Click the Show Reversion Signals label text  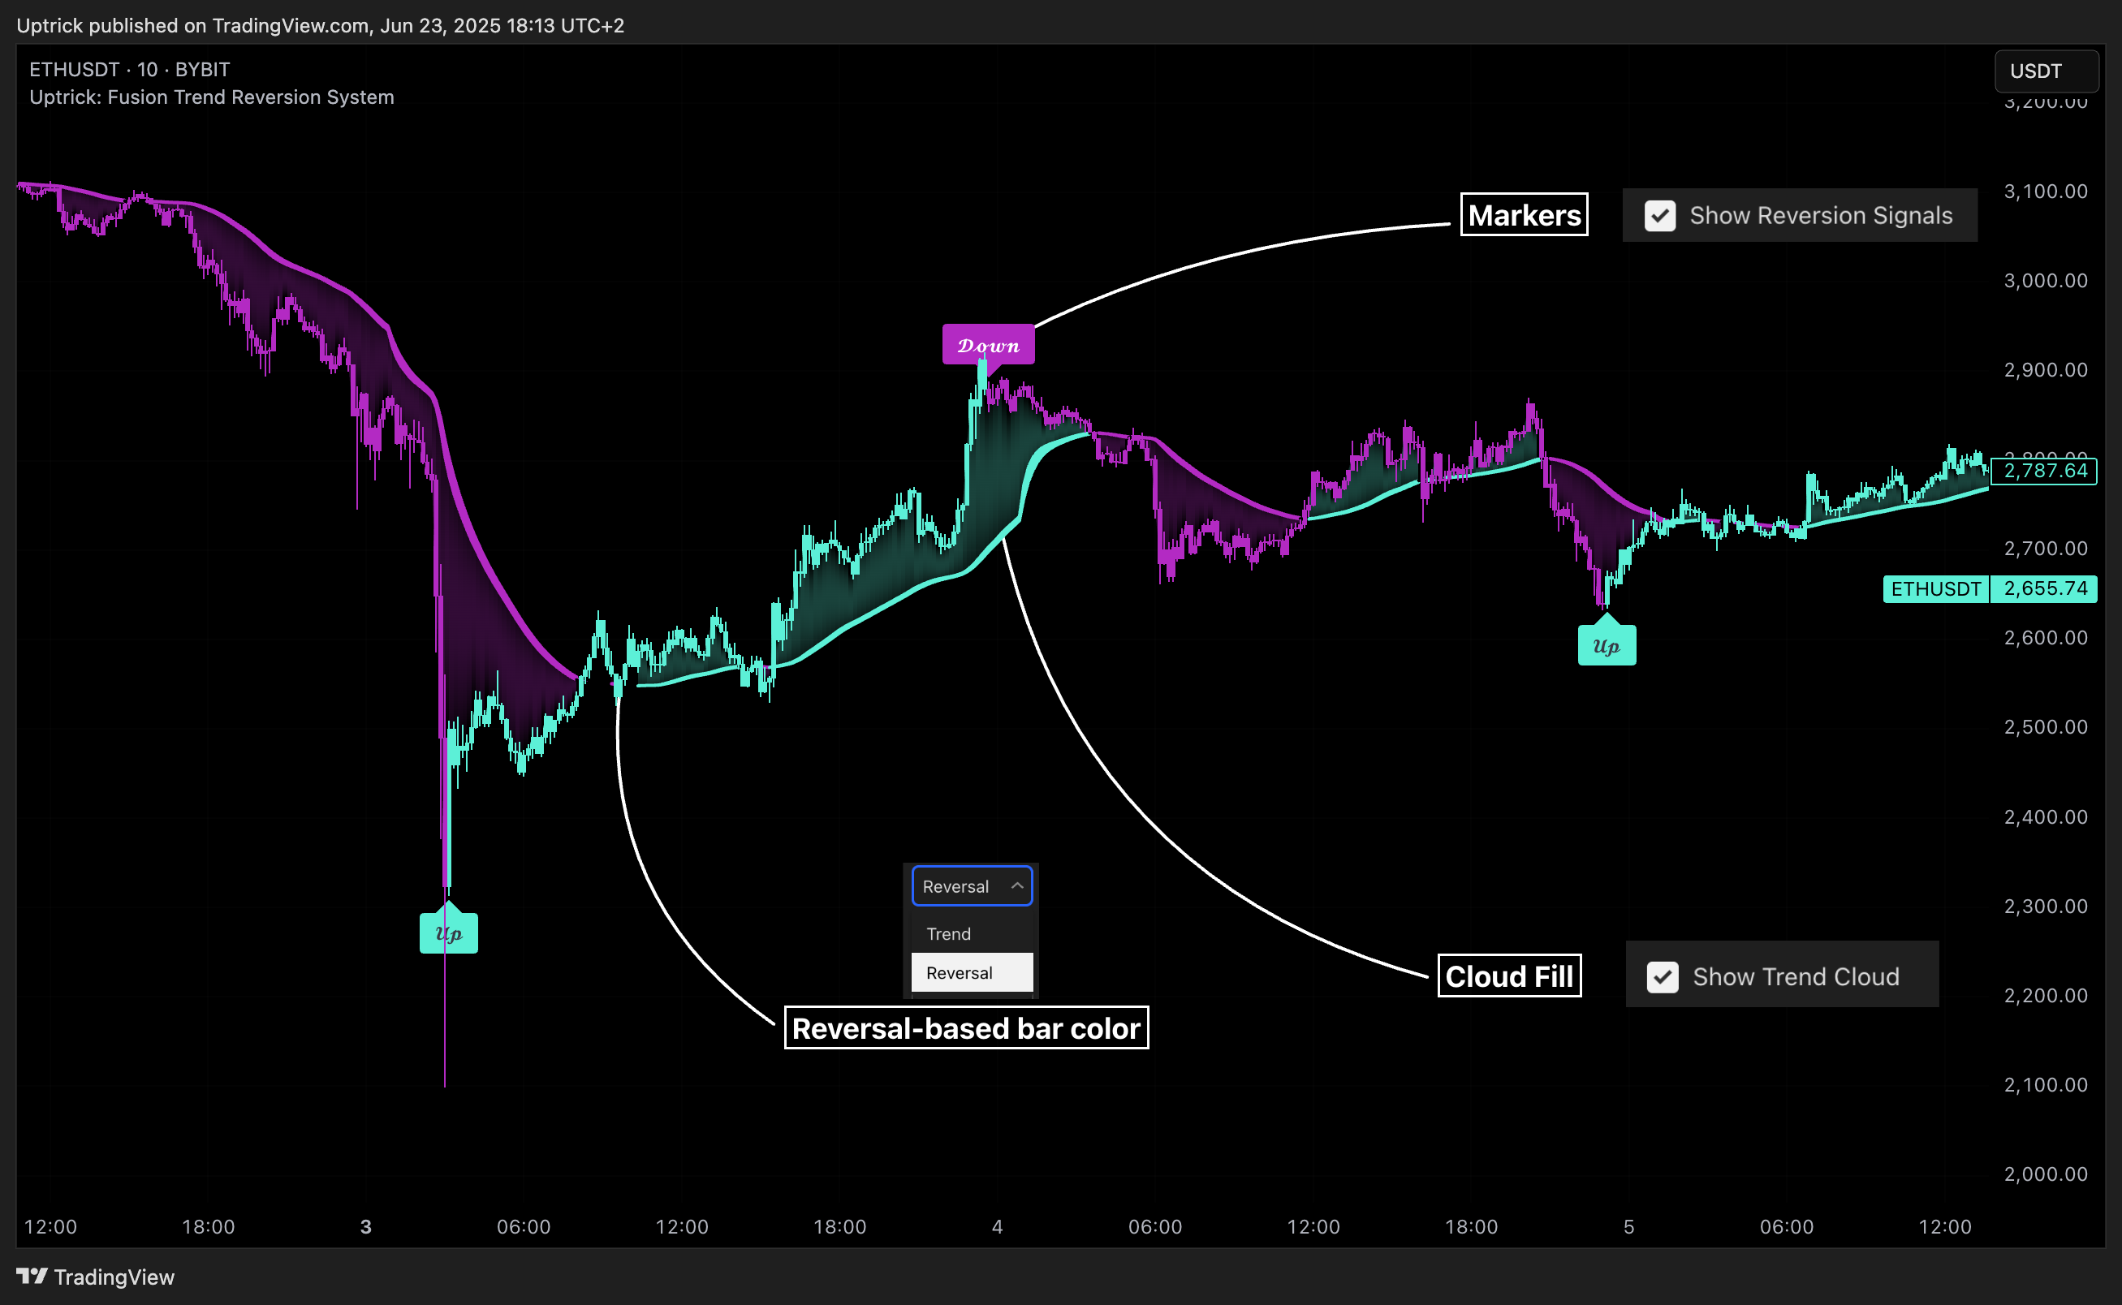[x=1821, y=216]
